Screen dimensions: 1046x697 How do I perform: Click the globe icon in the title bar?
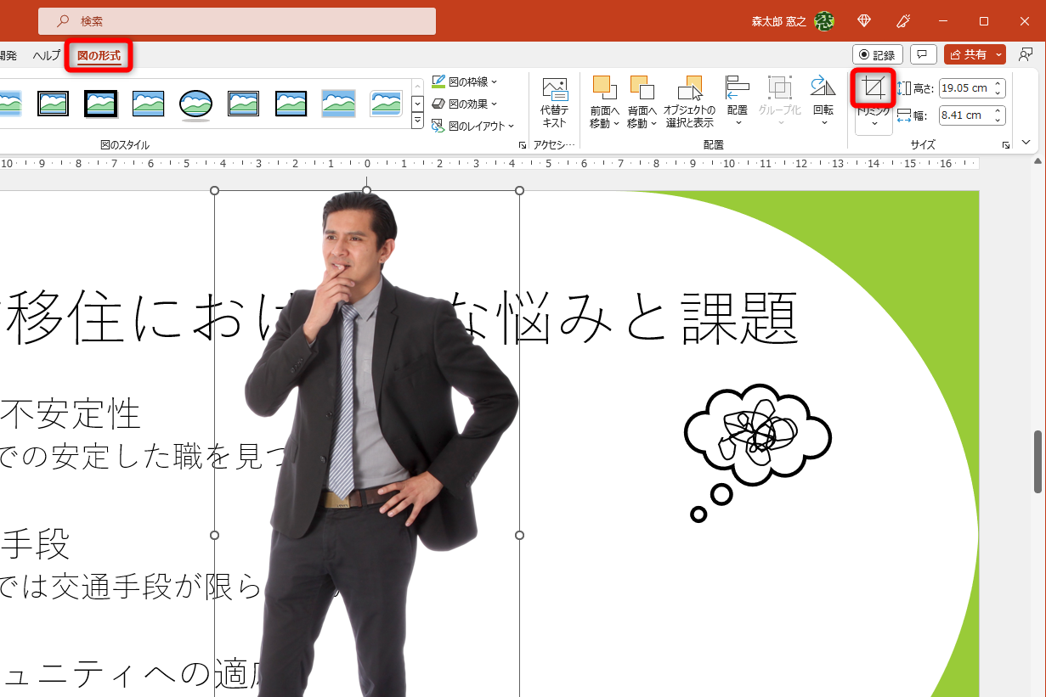pyautogui.click(x=863, y=20)
